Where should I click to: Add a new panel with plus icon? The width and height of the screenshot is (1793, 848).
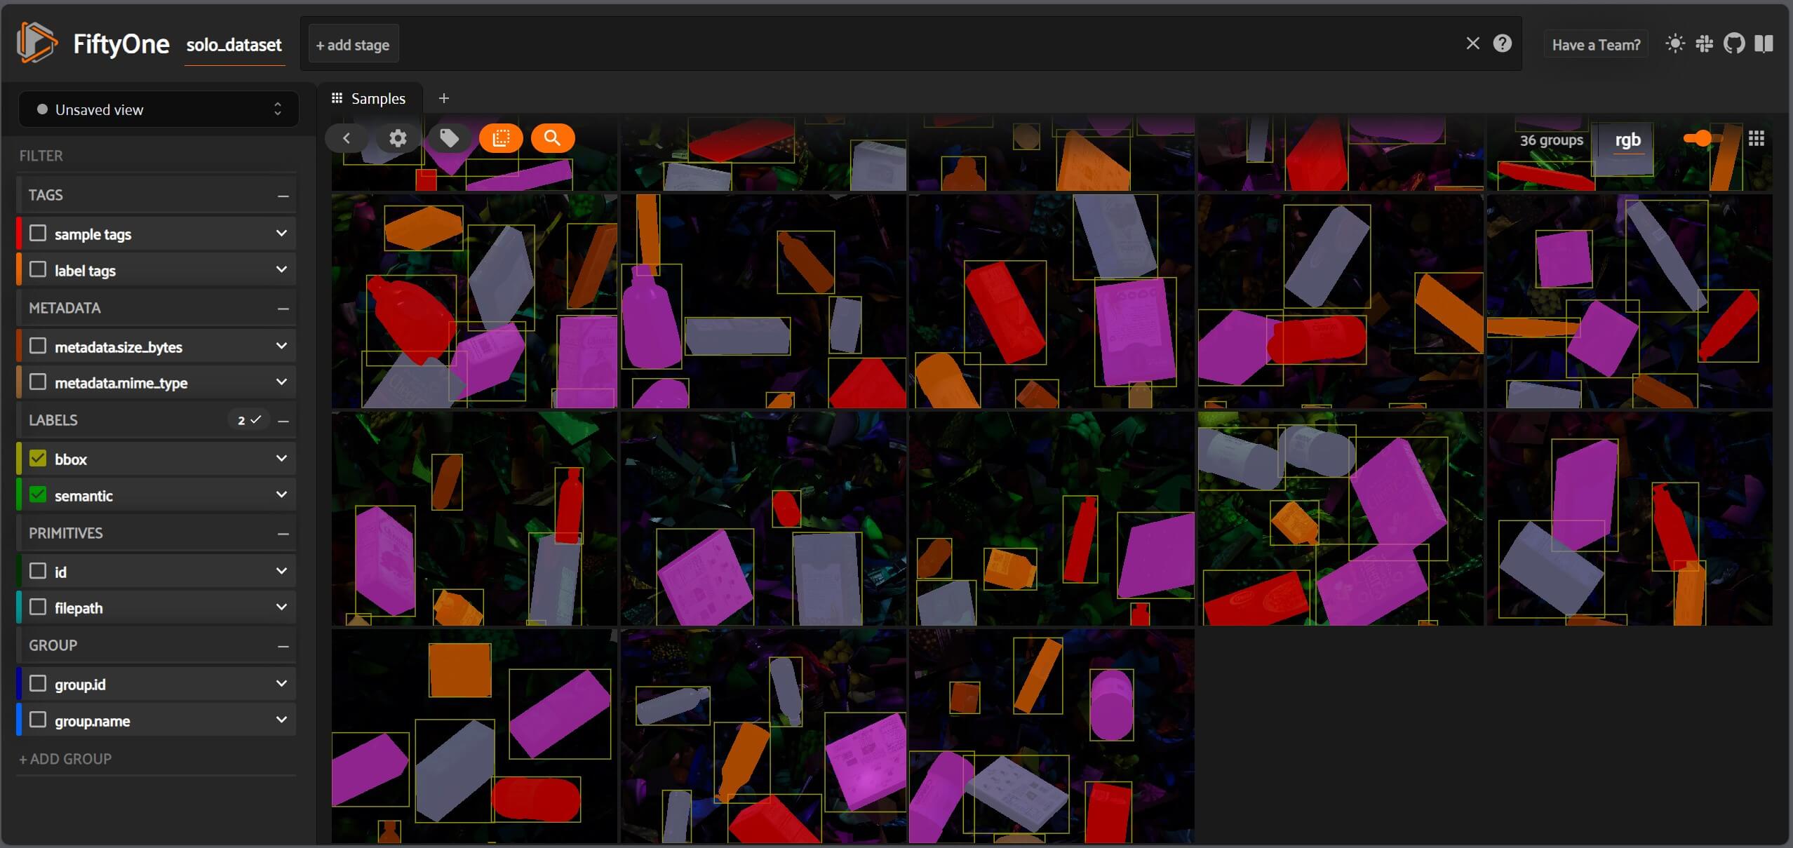pos(443,98)
